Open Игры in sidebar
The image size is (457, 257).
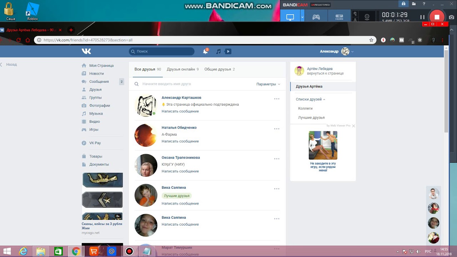pos(94,130)
